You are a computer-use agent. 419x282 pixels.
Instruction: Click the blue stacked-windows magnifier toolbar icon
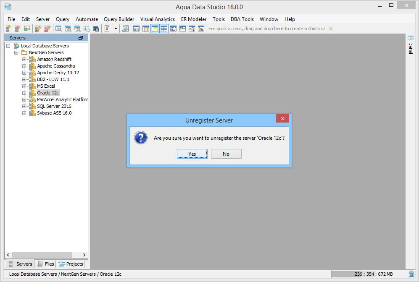coord(68,29)
